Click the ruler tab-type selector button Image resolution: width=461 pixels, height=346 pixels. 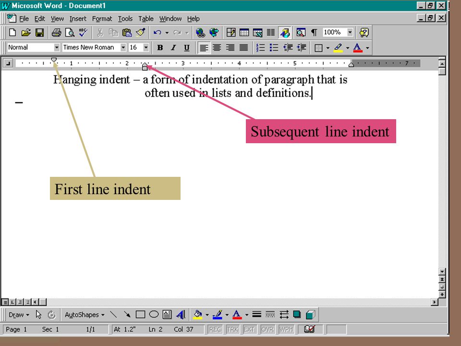click(8, 63)
